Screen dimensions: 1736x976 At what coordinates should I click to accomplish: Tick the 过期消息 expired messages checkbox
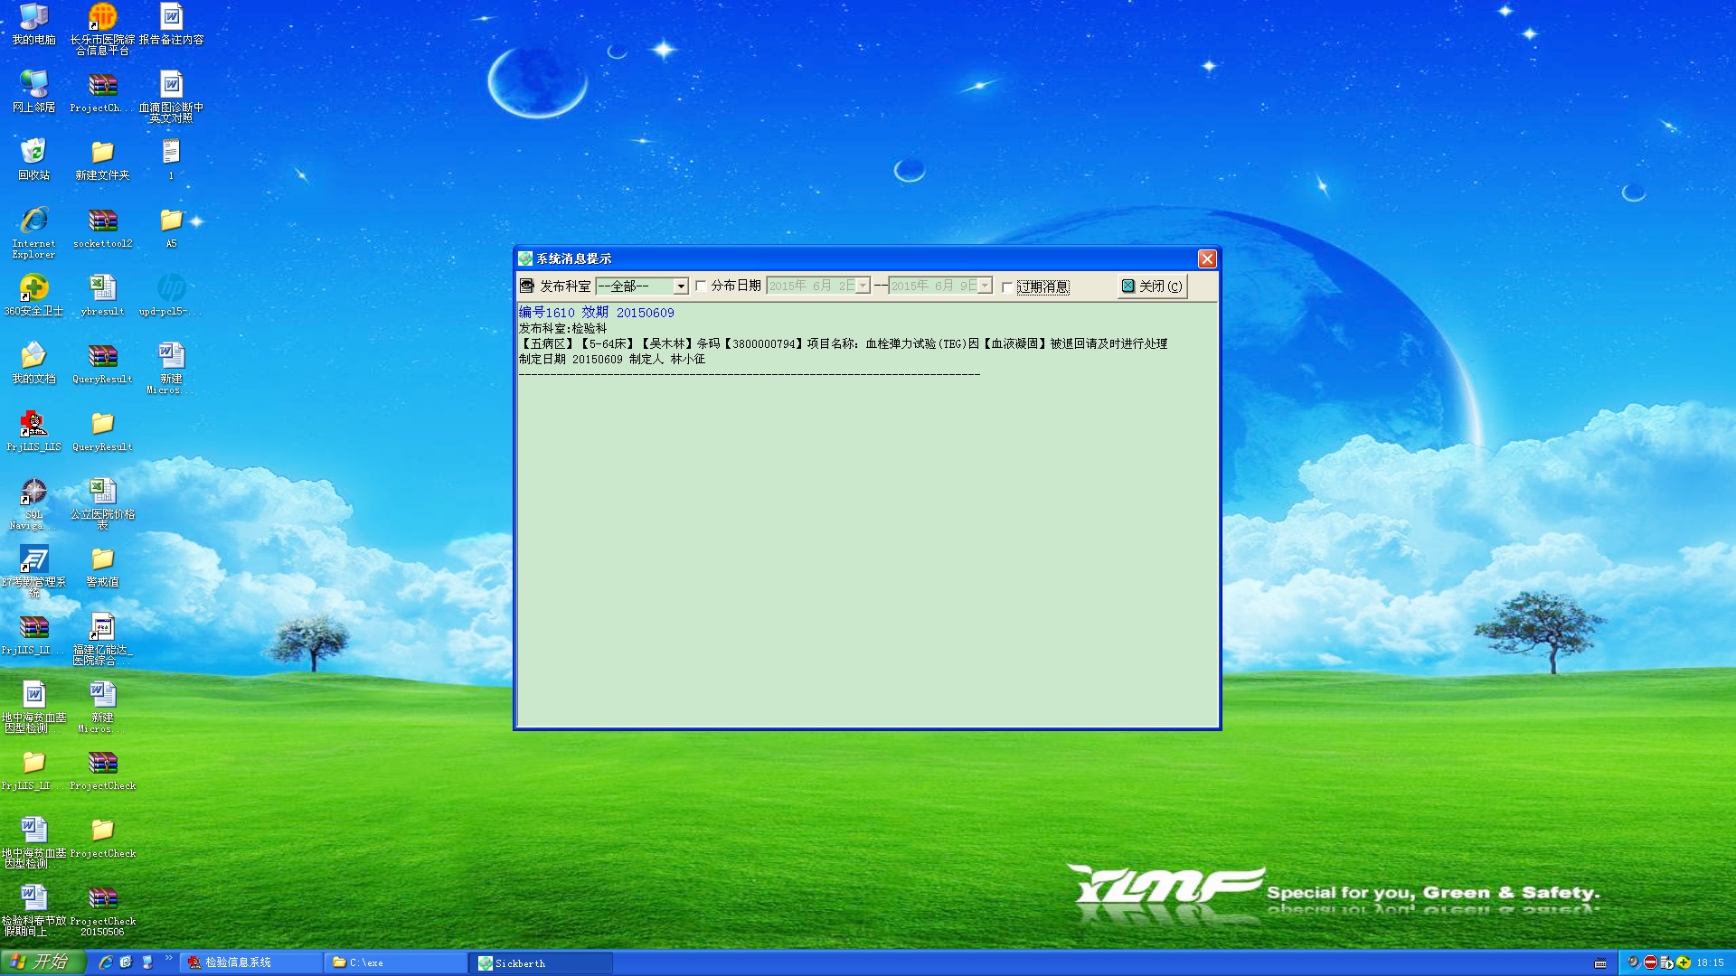pos(1006,287)
